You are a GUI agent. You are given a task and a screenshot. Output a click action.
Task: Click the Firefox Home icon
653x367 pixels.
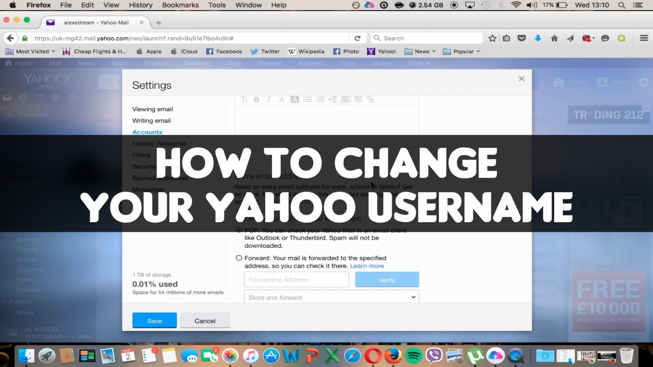(555, 38)
